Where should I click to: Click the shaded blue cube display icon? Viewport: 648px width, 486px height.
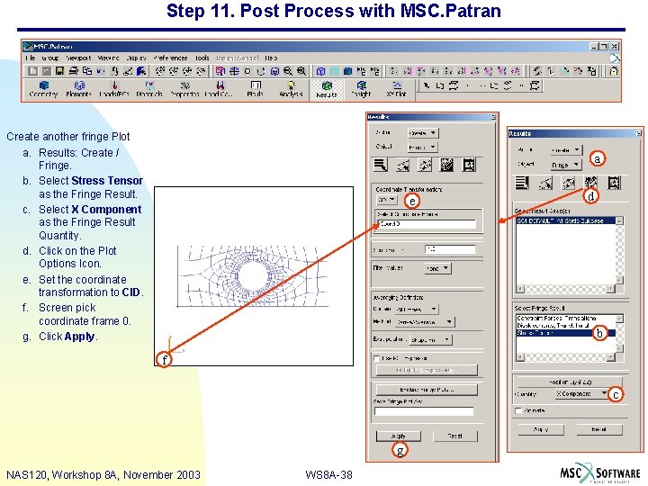(x=347, y=71)
